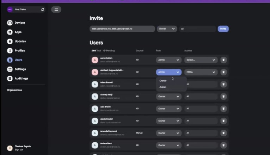Screen dimensions: 270x155
Task: Delete user Abhilash Kuppandahalli
Action: coord(224,72)
